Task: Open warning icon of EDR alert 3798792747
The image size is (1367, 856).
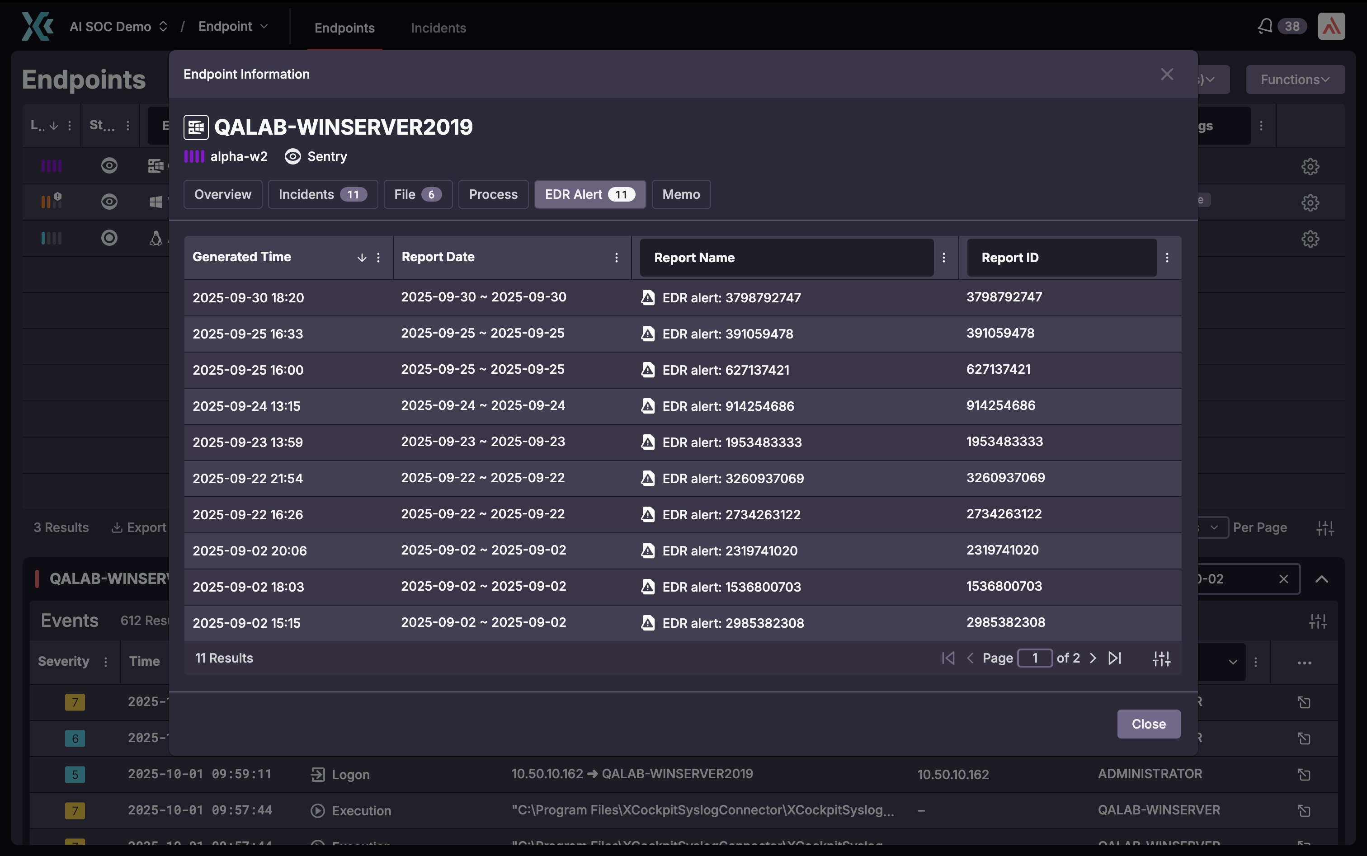Action: 648,298
